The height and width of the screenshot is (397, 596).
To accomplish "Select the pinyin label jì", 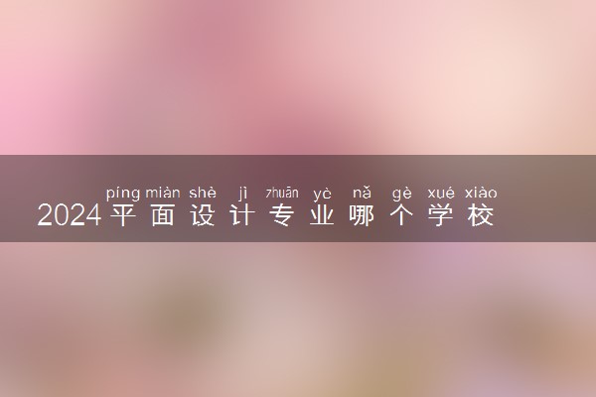I will (x=243, y=194).
